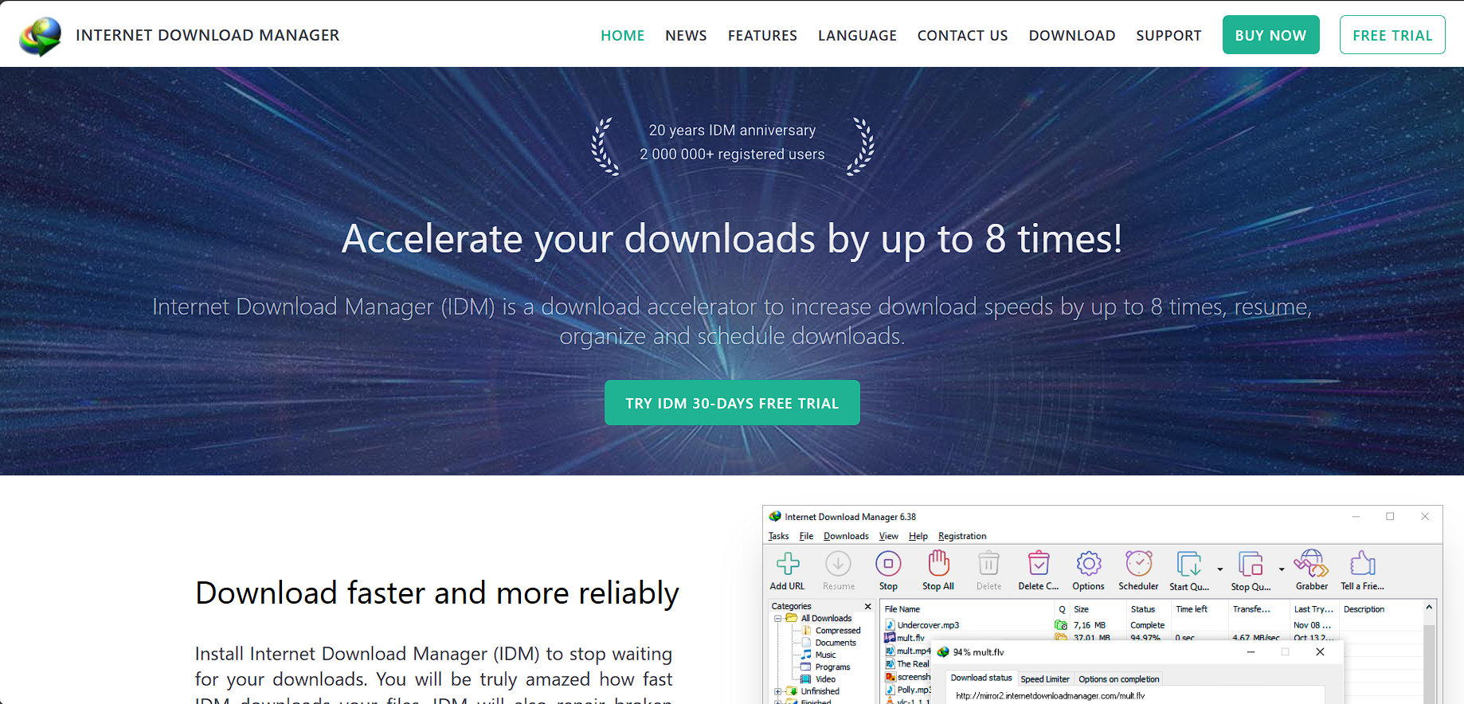The width and height of the screenshot is (1464, 704).
Task: Open the Scheduler clock icon
Action: pyautogui.click(x=1139, y=564)
